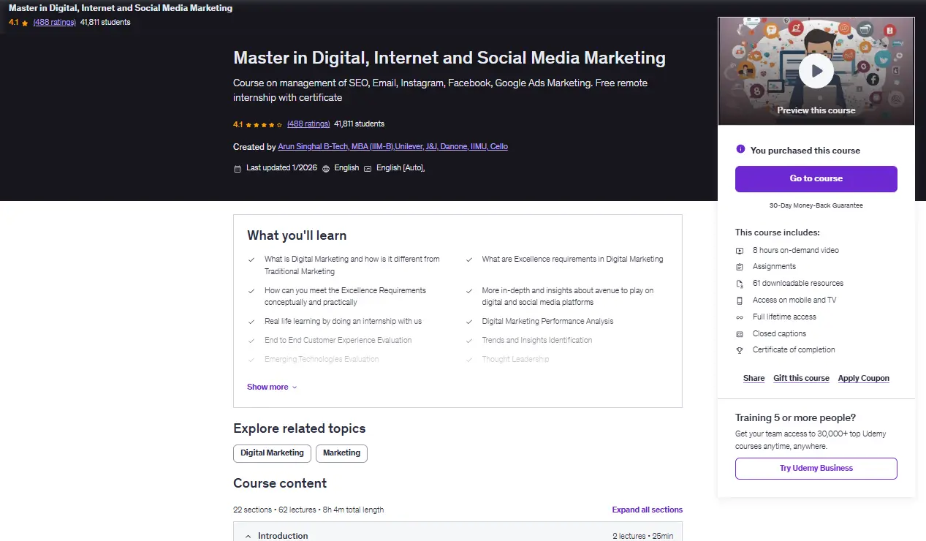Click the certificate trophy icon

point(740,350)
